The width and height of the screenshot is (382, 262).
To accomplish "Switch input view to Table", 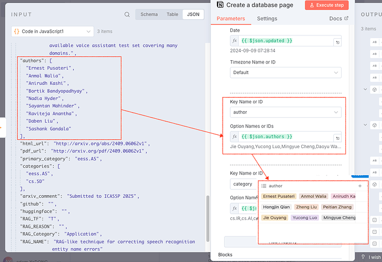I will click(172, 14).
